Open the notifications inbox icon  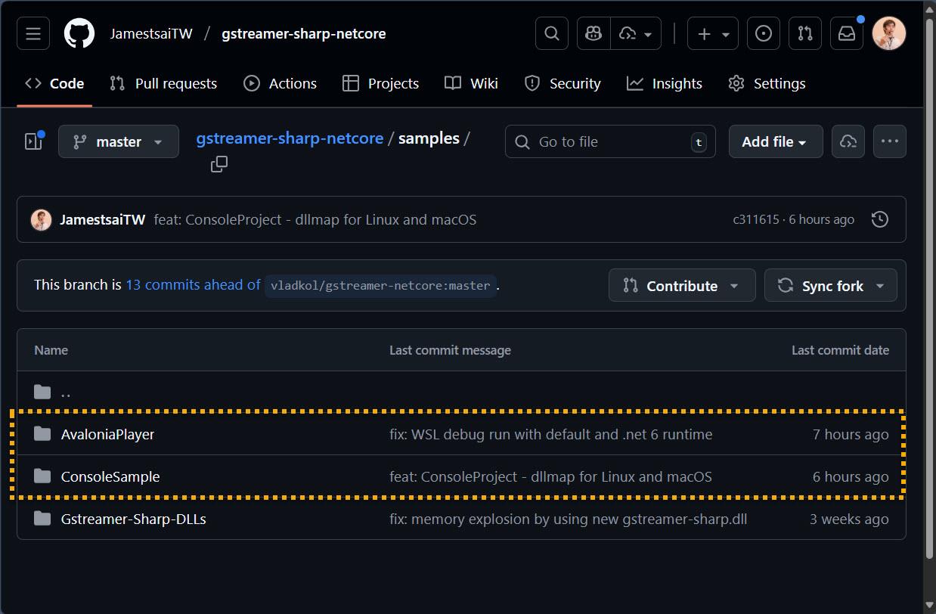[x=847, y=34]
